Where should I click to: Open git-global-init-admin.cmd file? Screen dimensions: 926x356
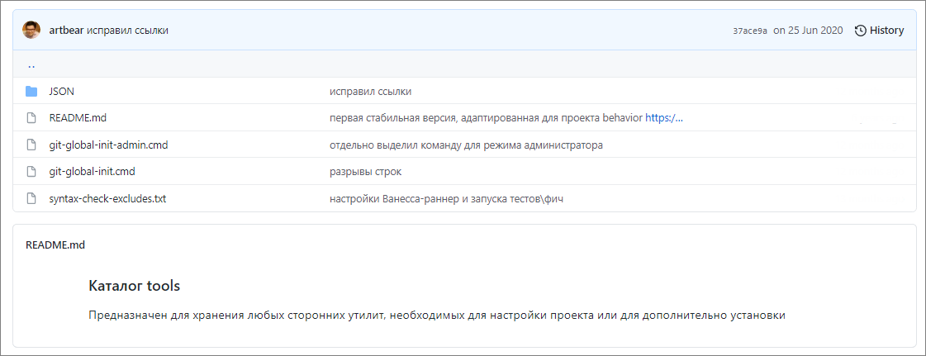(x=108, y=145)
